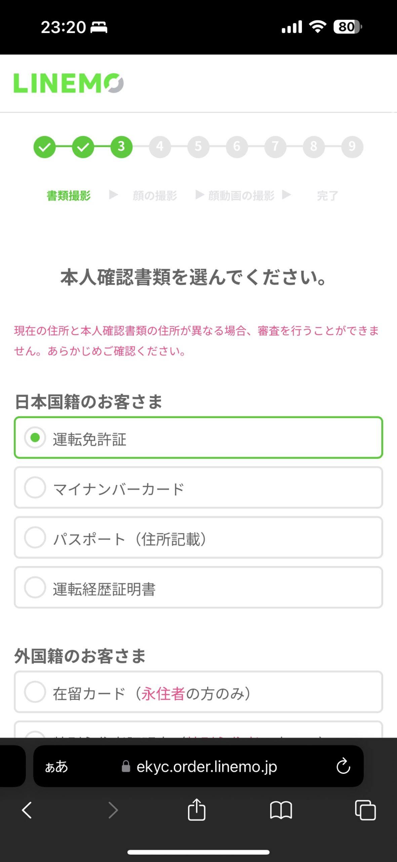Tap step 9 circle in progress bar

point(352,147)
